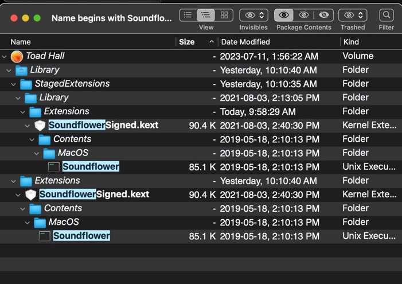Open the Filter search button
Viewport: 402px width, 284px height.
coord(387,15)
